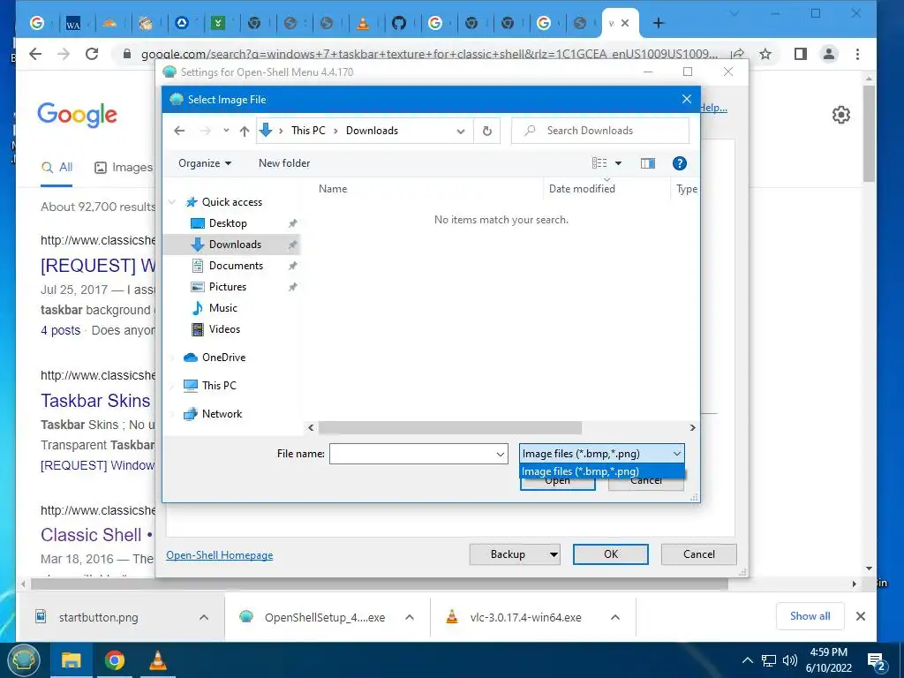Open a new Chrome tab
This screenshot has width=904, height=678.
point(659,23)
